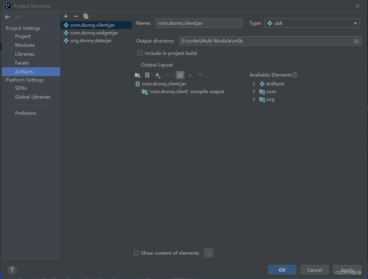The height and width of the screenshot is (279, 368).
Task: Click the forward navigation arrow
Action: (x=18, y=17)
